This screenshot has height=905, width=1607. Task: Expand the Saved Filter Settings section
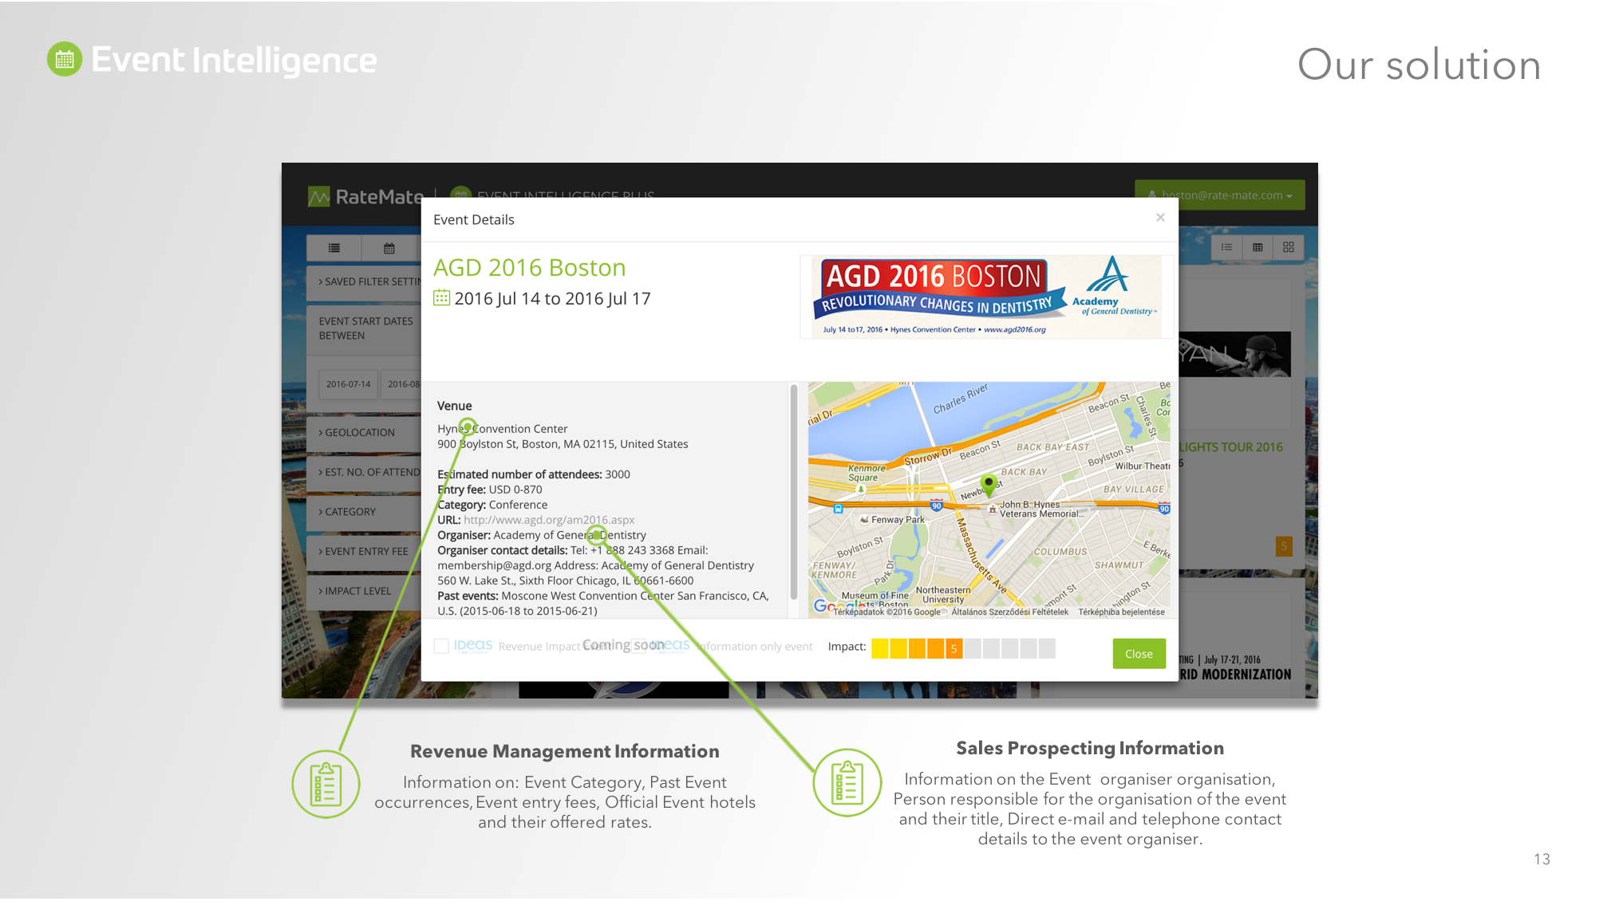[x=368, y=281]
